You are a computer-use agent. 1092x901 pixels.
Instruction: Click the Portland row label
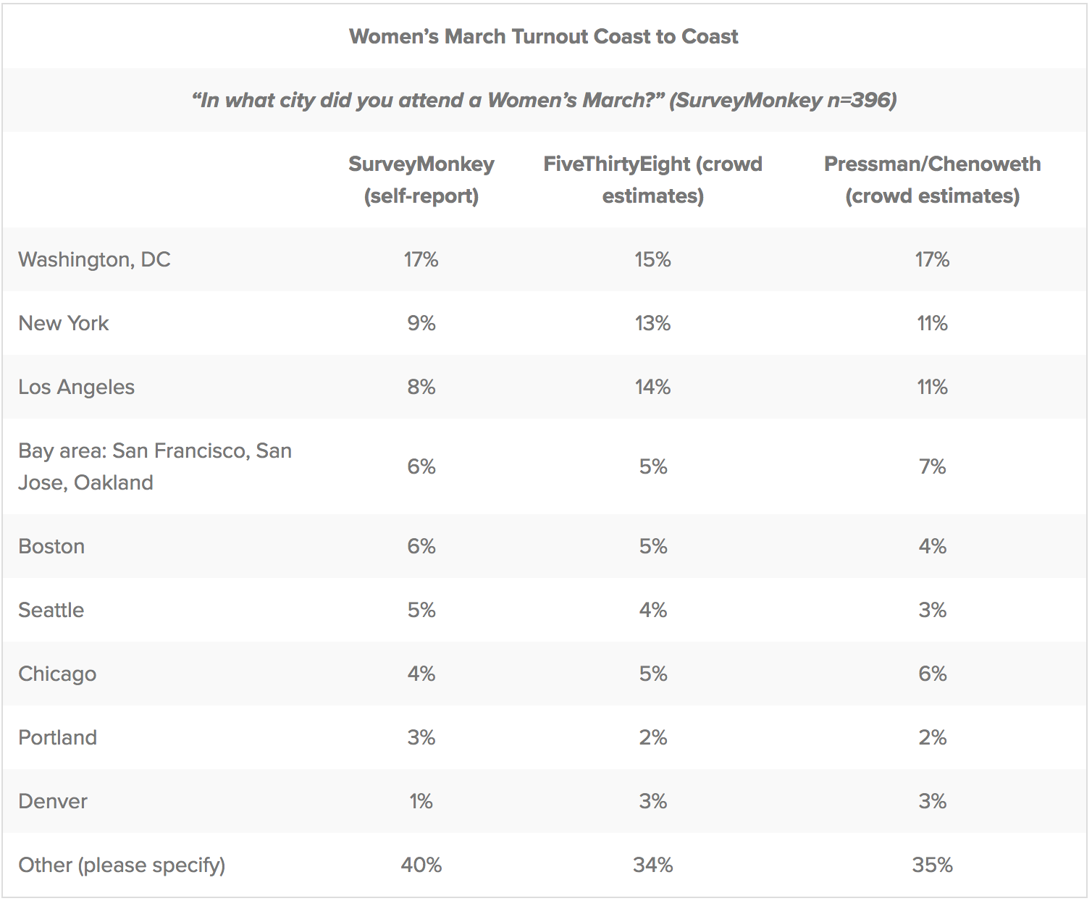tap(58, 737)
